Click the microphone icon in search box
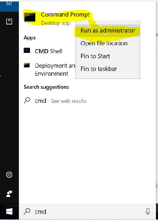Image resolution: width=158 pixels, height=220 pixels. (x=148, y=211)
